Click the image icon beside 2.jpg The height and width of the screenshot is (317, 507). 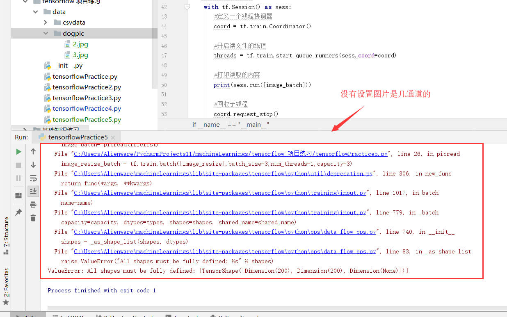pyautogui.click(x=68, y=44)
